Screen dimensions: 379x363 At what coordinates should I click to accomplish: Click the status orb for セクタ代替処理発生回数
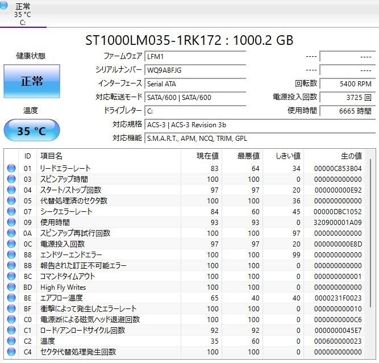11,352
